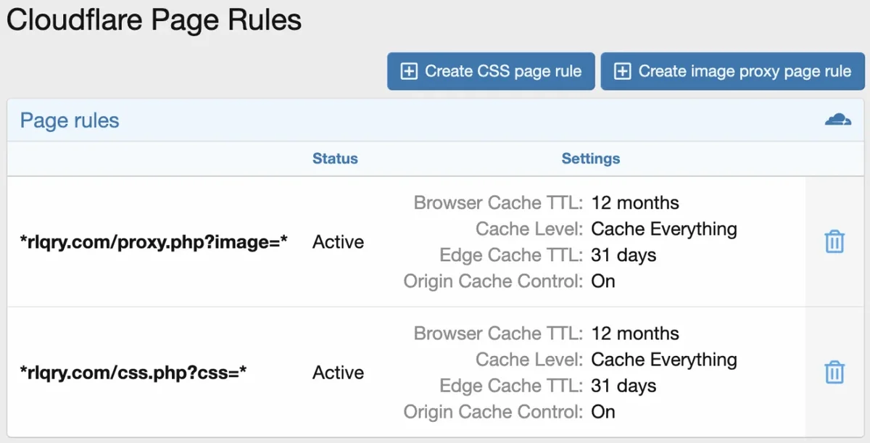Select the *rlqry.com/css.php?css=* rule pattern

134,372
